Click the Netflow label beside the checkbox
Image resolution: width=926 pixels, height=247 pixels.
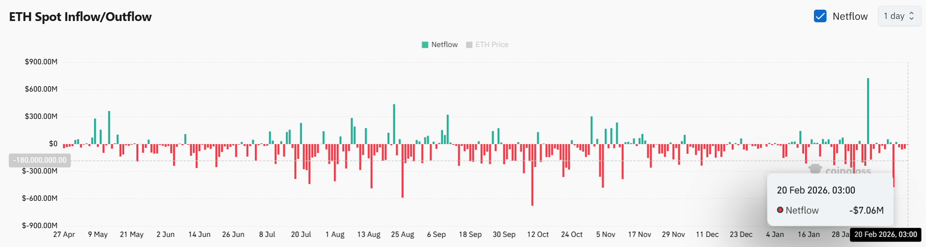click(850, 16)
